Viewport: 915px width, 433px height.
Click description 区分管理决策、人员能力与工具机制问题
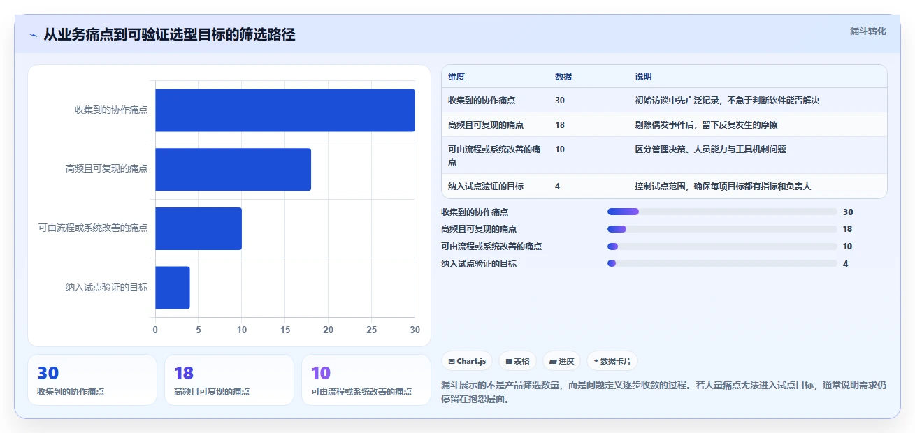click(x=710, y=149)
